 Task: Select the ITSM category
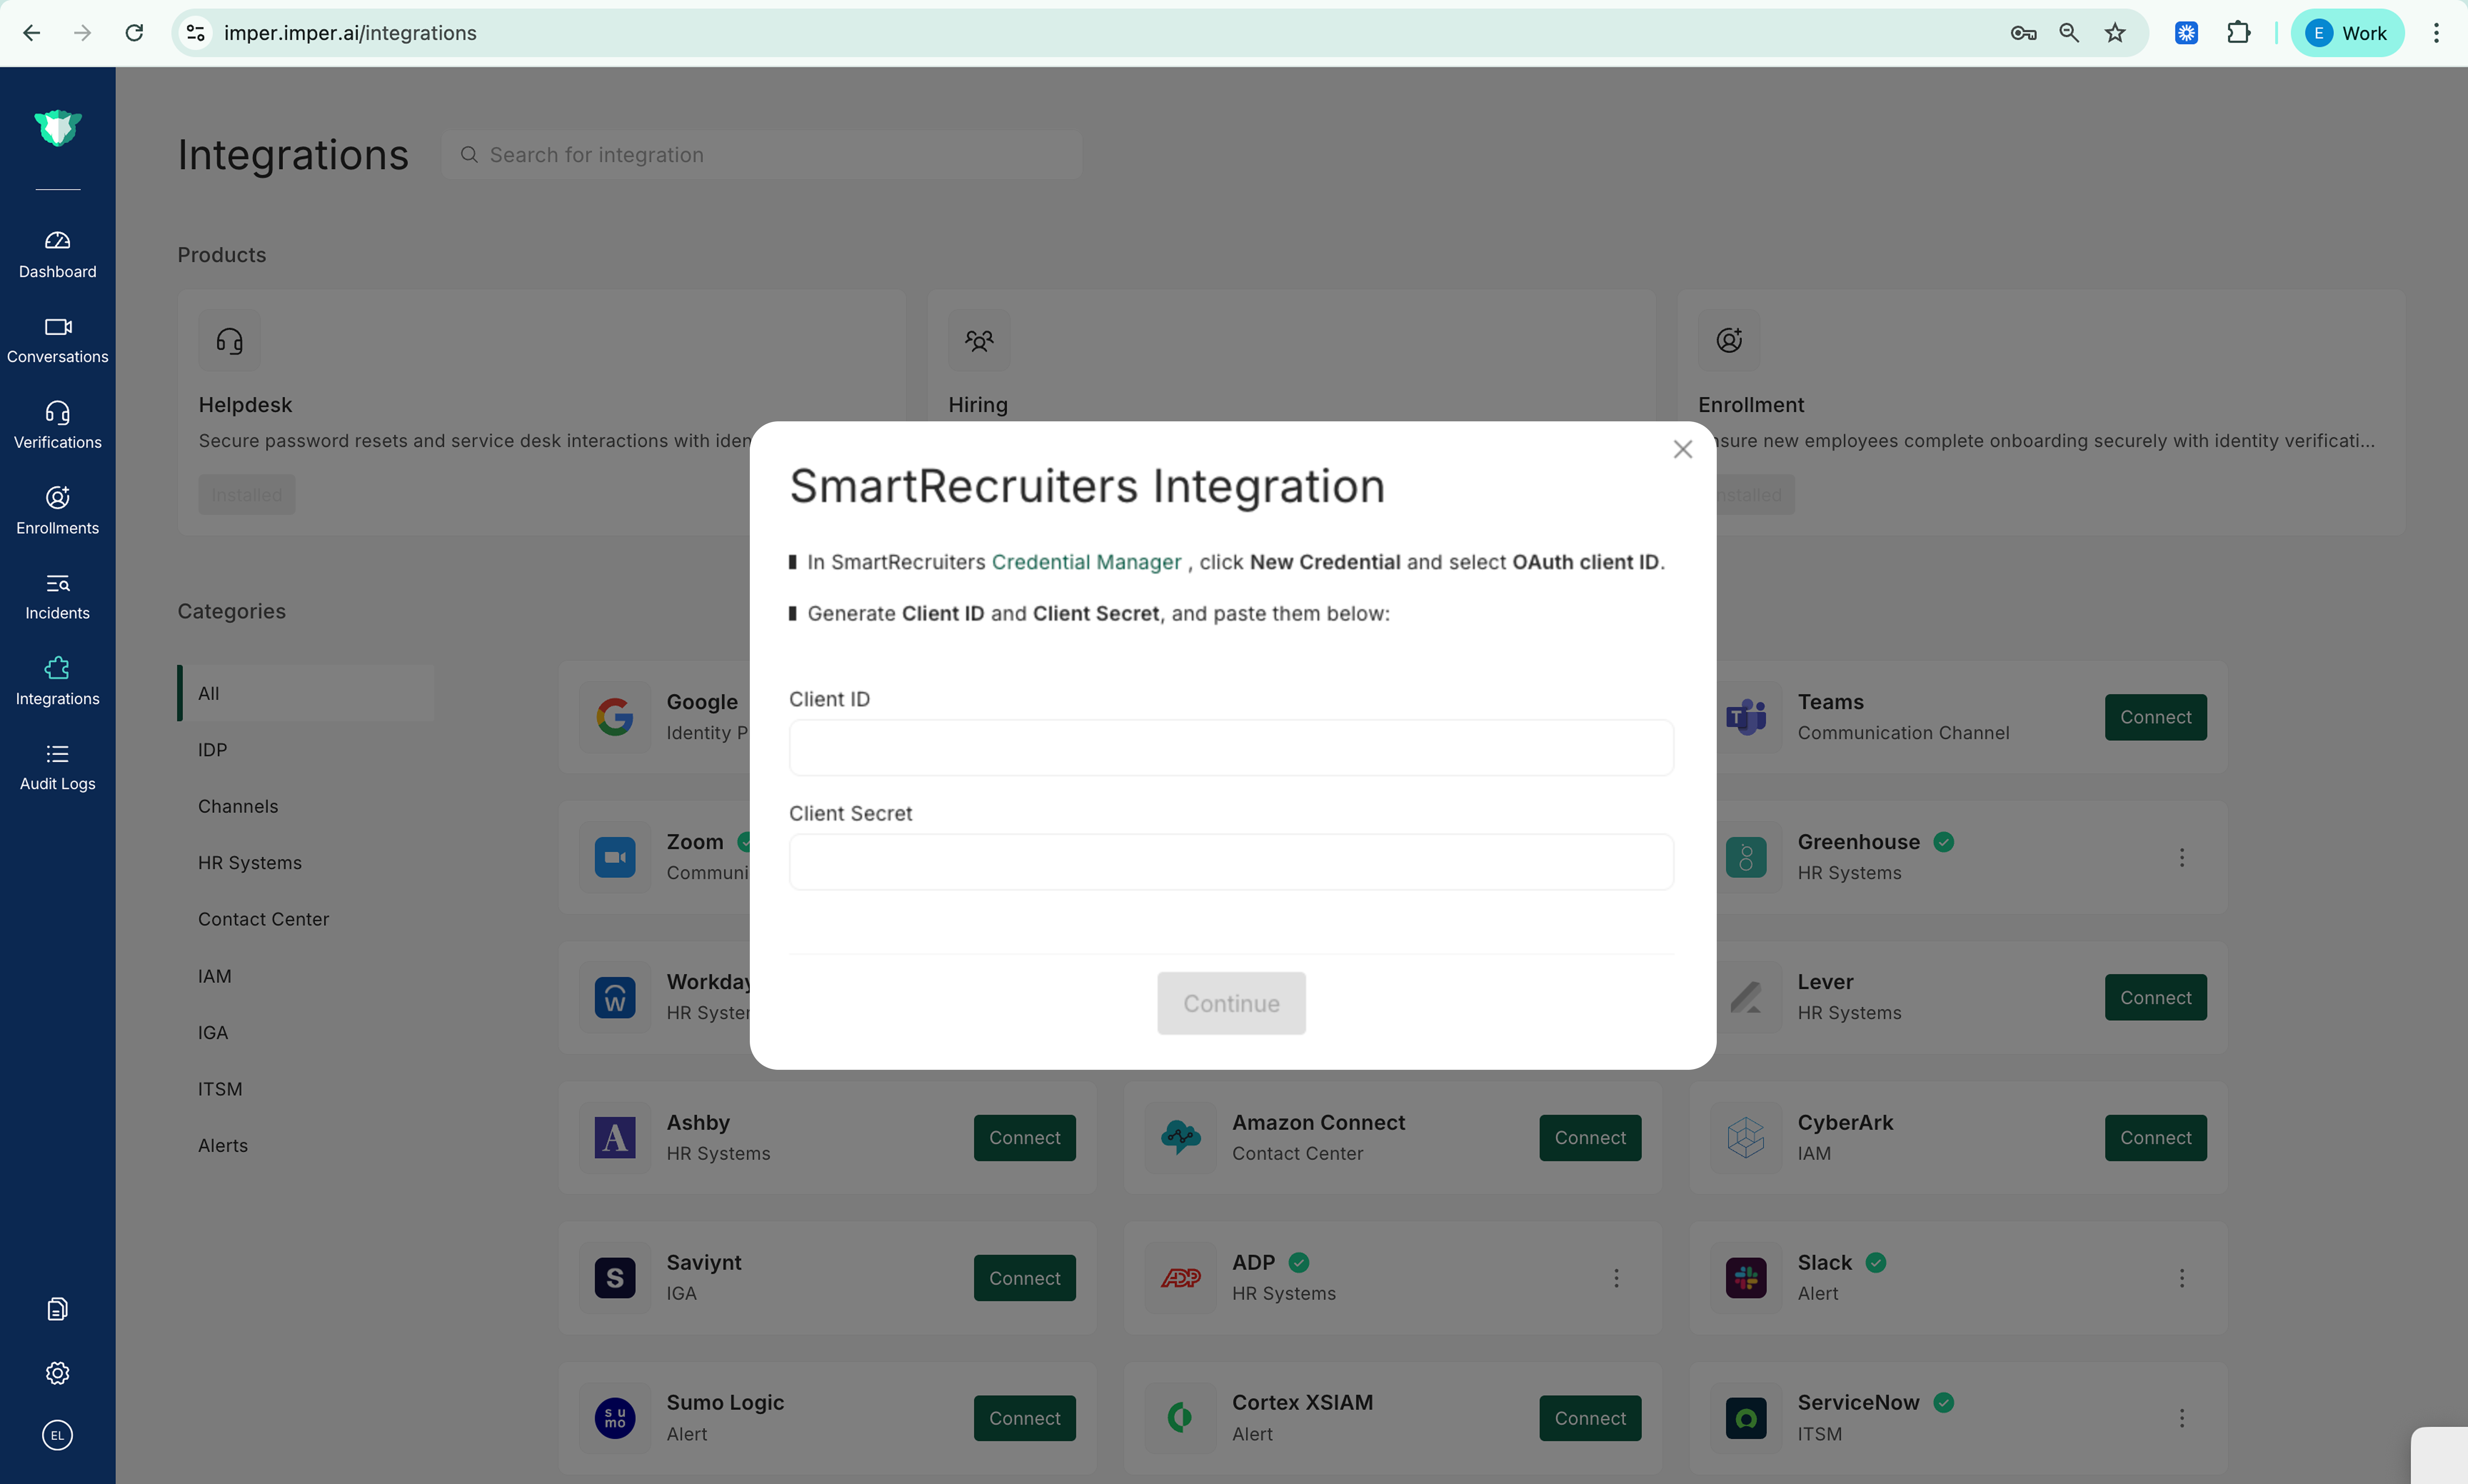point(220,1089)
